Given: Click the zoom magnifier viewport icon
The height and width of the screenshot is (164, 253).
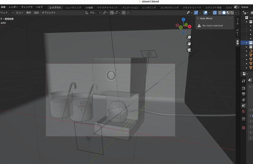Looking at the screenshot, I should click(189, 38).
